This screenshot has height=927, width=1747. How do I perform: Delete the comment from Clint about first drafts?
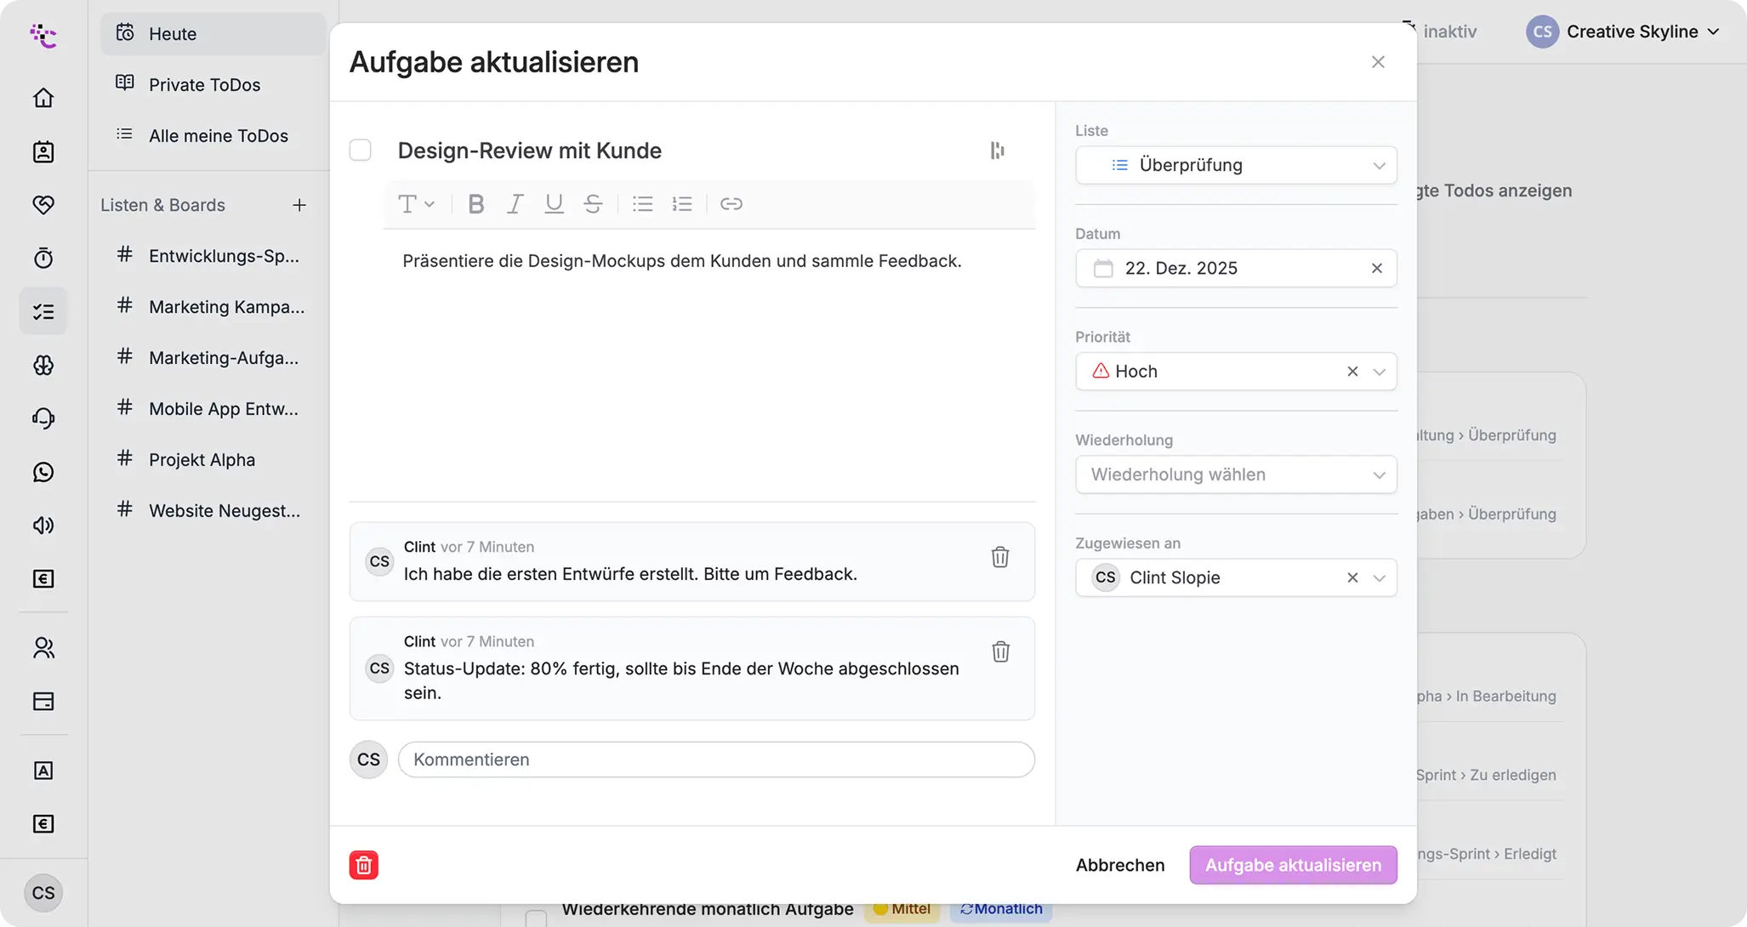point(1000,557)
